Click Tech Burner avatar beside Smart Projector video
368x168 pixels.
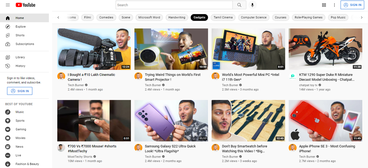pyautogui.click(x=138, y=76)
